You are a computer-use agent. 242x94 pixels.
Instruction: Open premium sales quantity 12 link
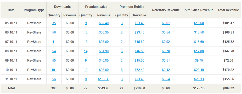[86, 32]
